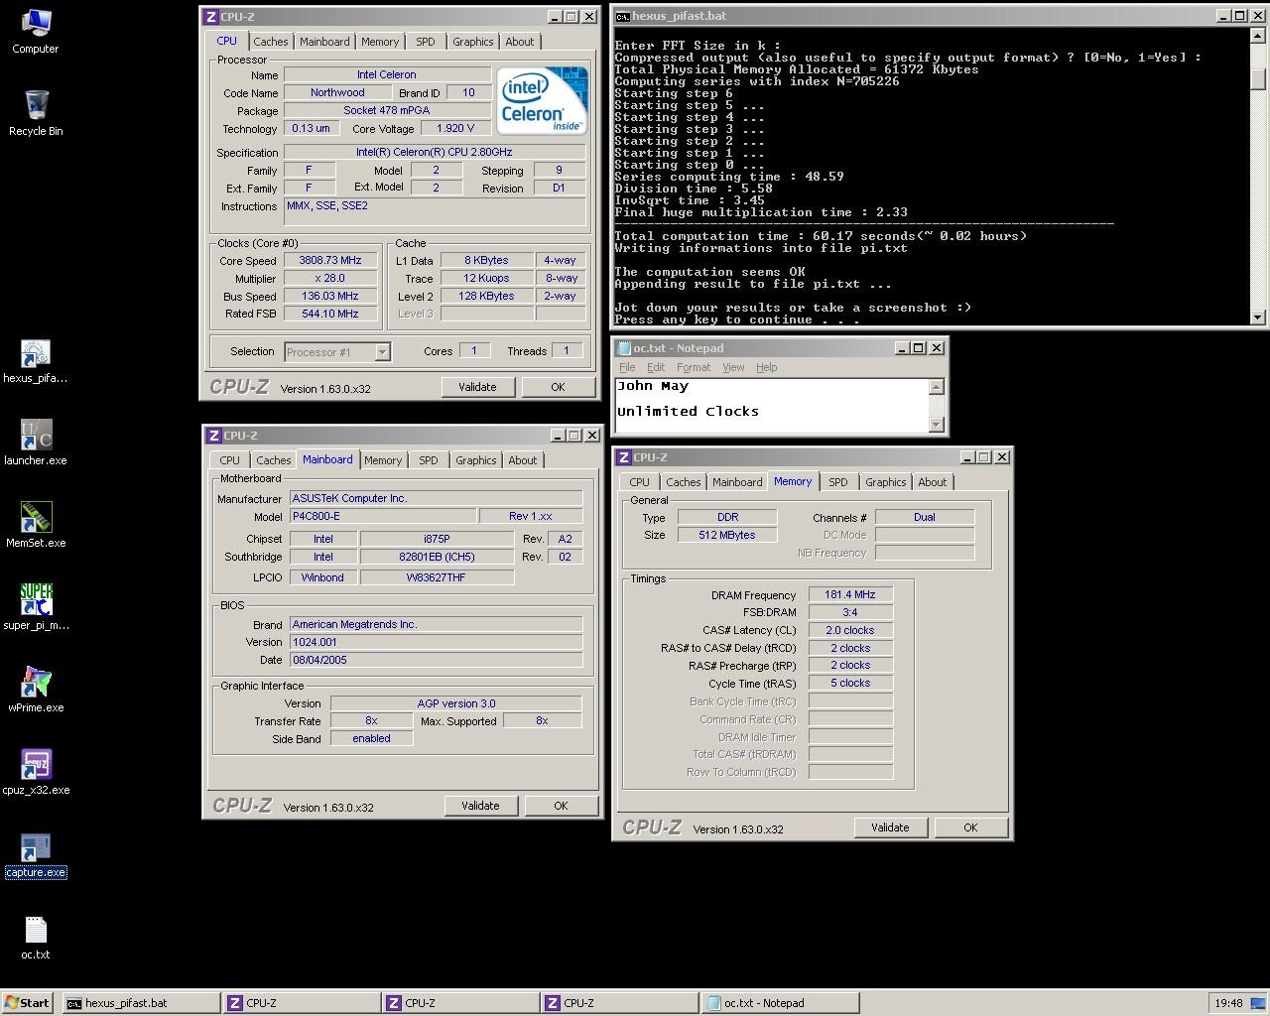This screenshot has height=1016, width=1270.
Task: Select the cpuz_x32.exe desktop icon
Action: pos(35,772)
